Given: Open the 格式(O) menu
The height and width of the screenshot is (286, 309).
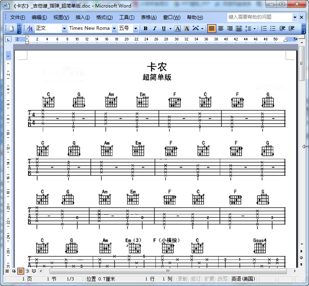Looking at the screenshot, I should pos(104,17).
